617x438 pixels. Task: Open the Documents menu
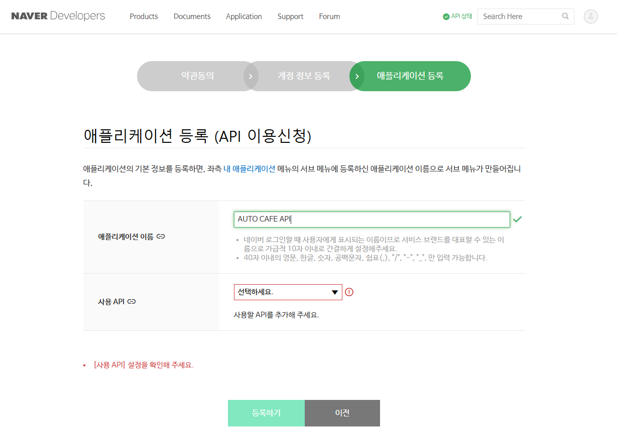point(192,17)
